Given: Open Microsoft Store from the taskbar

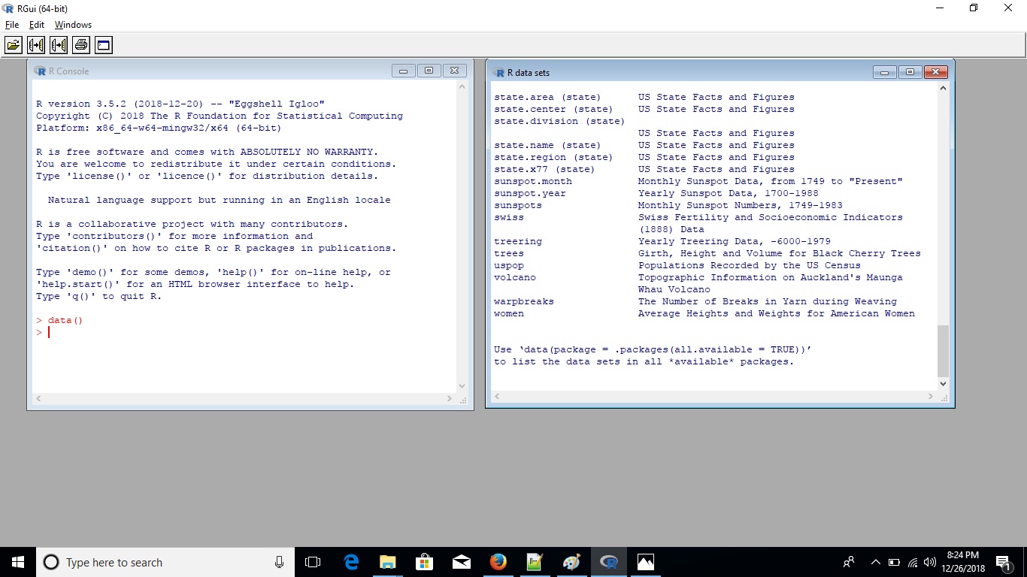Looking at the screenshot, I should tap(425, 562).
